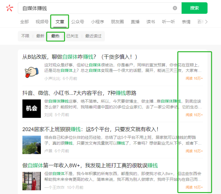The image size is (221, 194).
Task: Click author name 卢景
Action: click(x=48, y=151)
